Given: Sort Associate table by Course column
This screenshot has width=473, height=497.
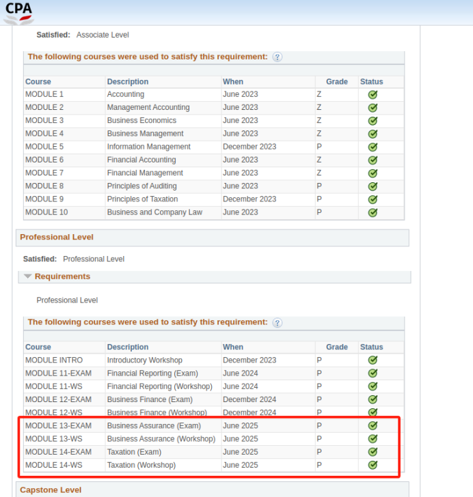Looking at the screenshot, I should 38,82.
